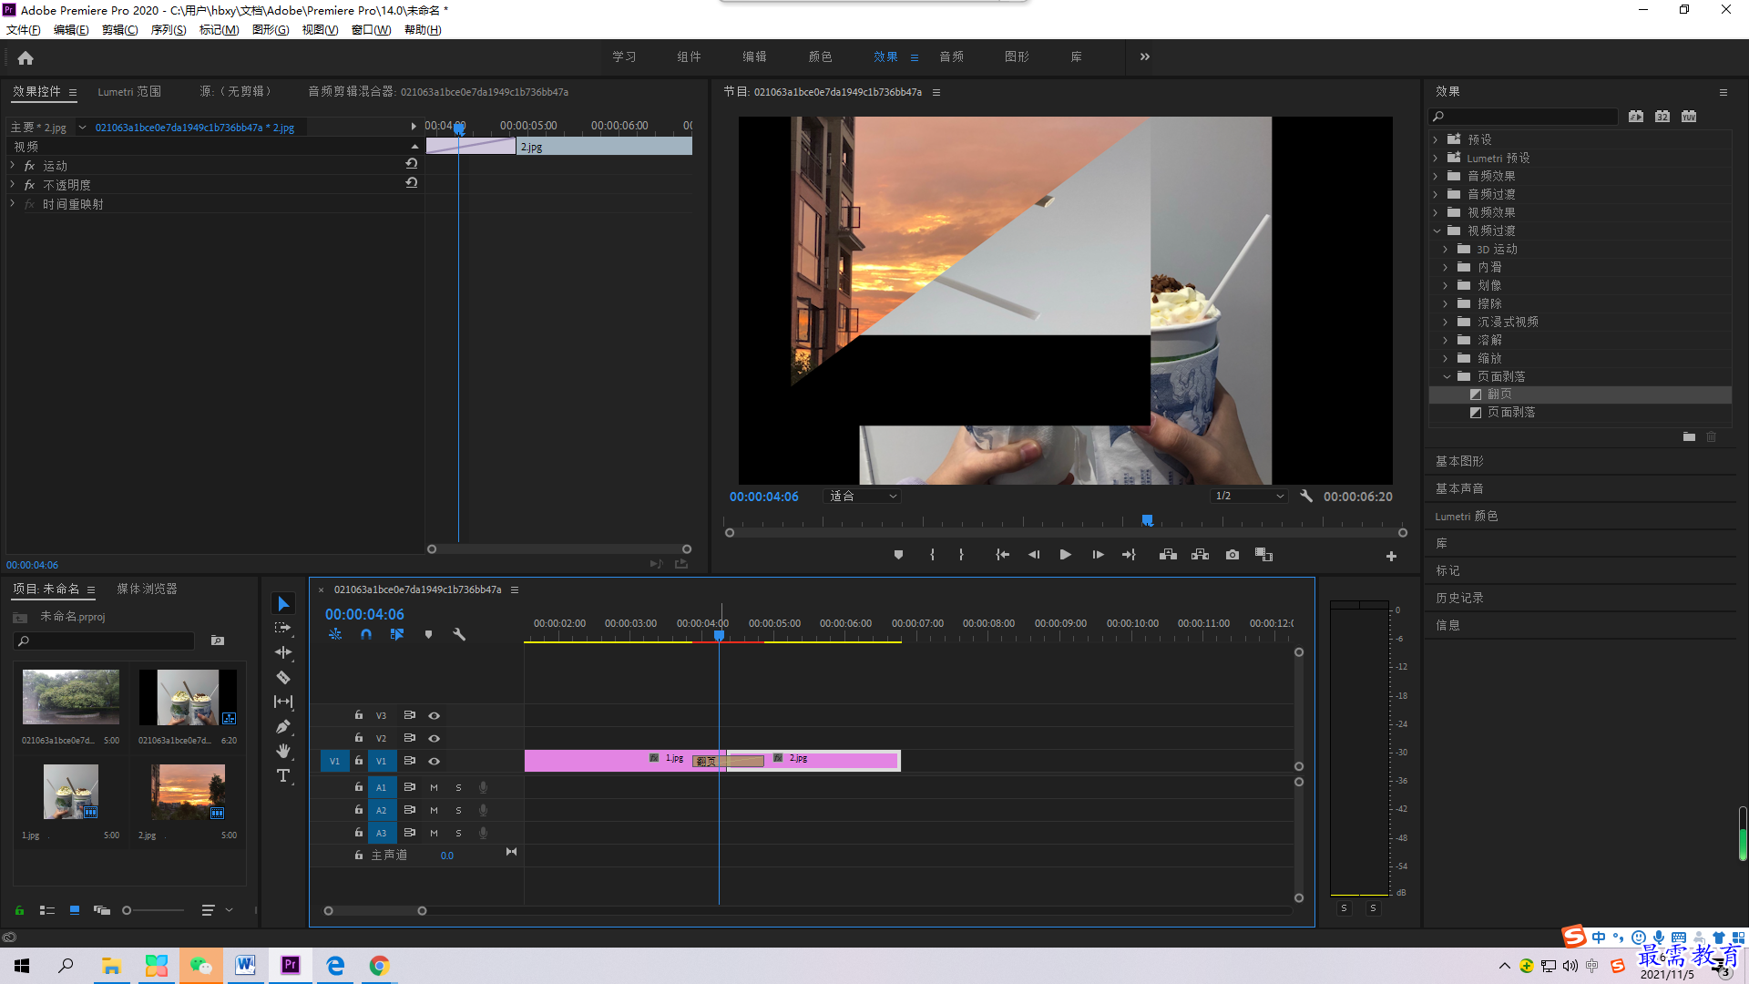Open the 窗口(W) menu

[x=371, y=30]
